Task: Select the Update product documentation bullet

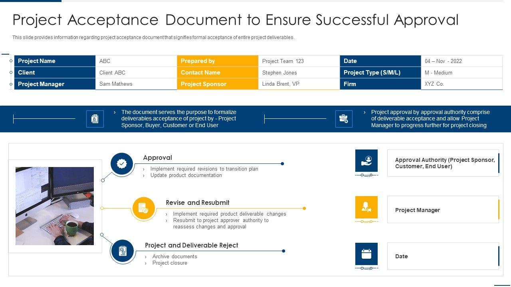Action: [186, 175]
